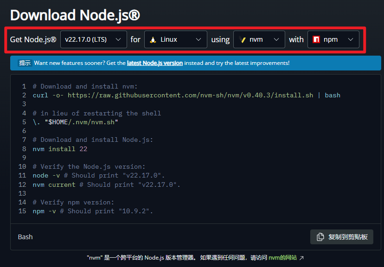Expand the Linux platform chevron
The image size is (384, 267).
point(198,39)
